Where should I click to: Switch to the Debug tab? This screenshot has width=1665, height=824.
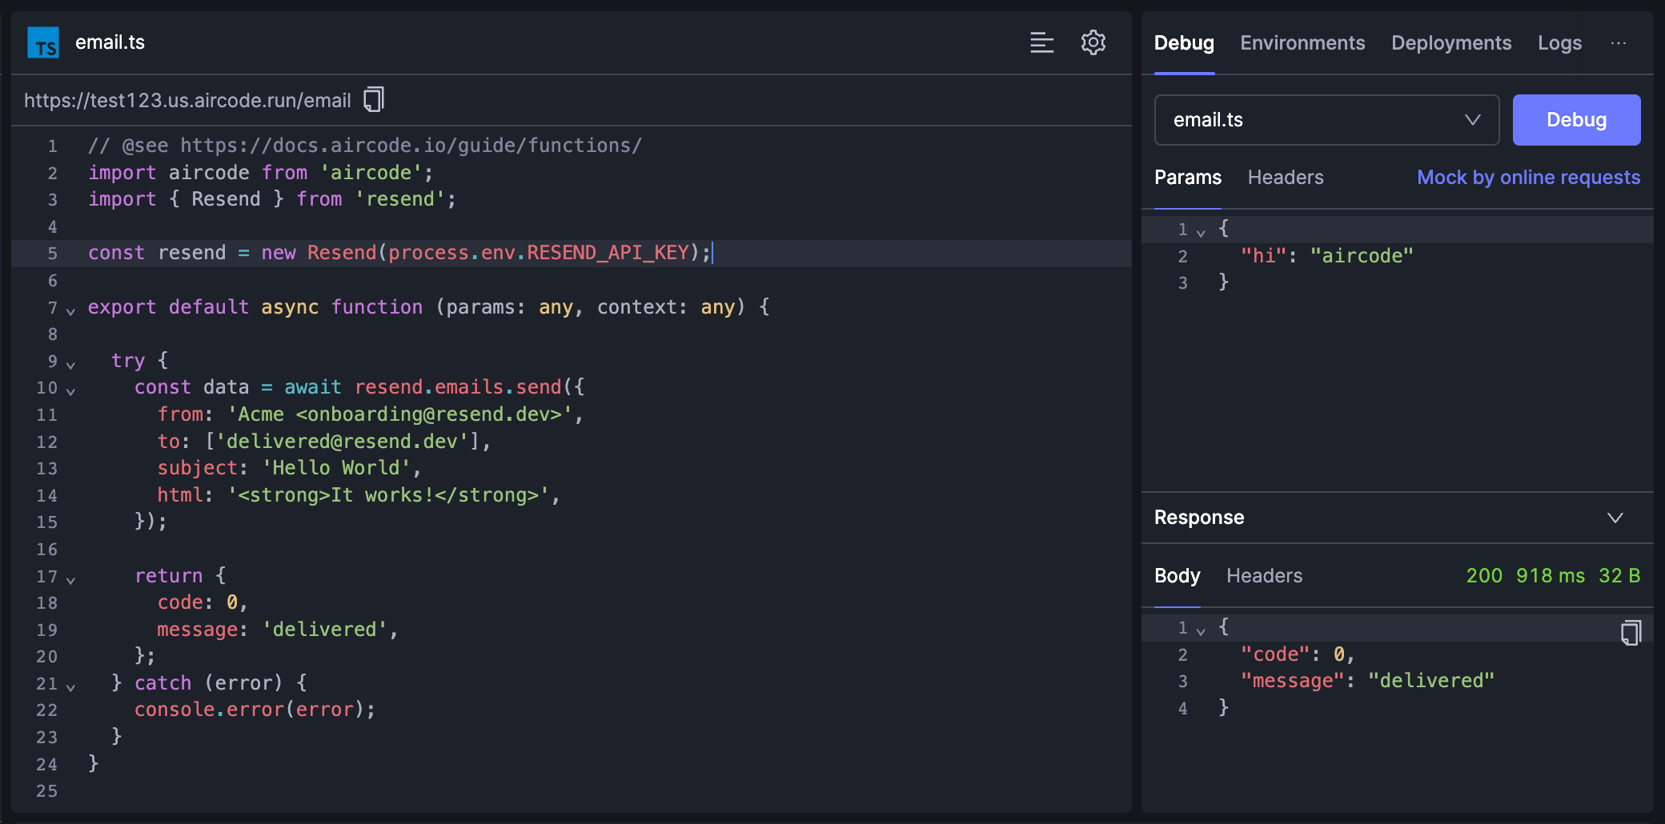point(1184,43)
